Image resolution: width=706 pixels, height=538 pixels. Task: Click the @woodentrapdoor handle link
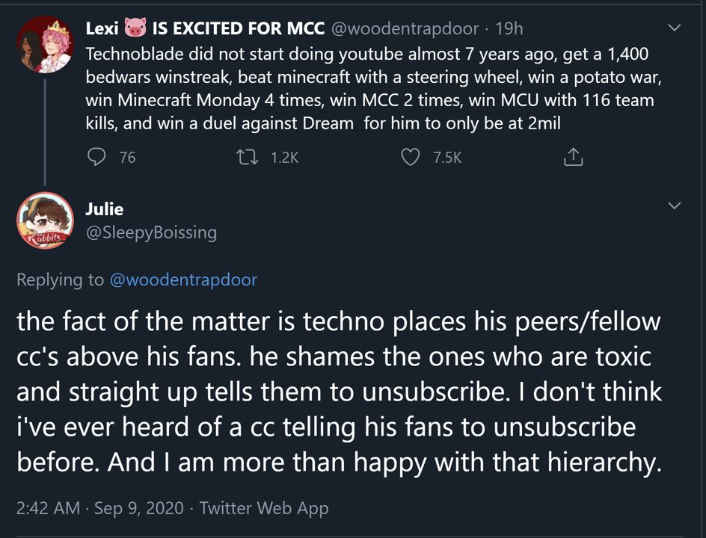(x=404, y=28)
